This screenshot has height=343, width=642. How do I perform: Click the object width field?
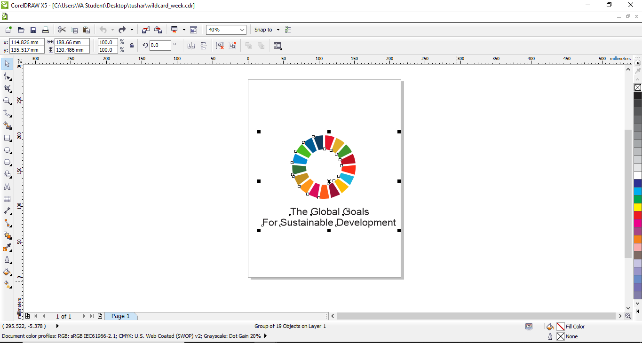72,42
